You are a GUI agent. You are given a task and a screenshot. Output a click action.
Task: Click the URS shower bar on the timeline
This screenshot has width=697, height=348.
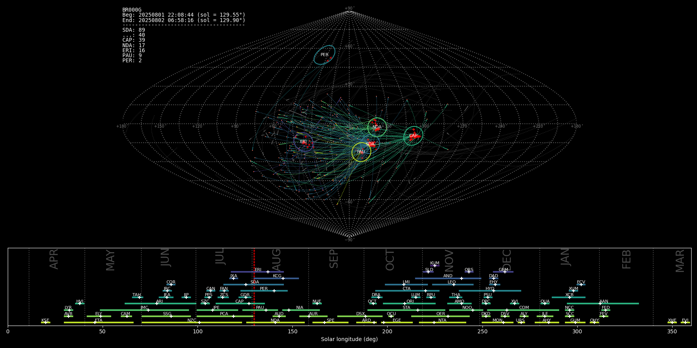point(521,322)
